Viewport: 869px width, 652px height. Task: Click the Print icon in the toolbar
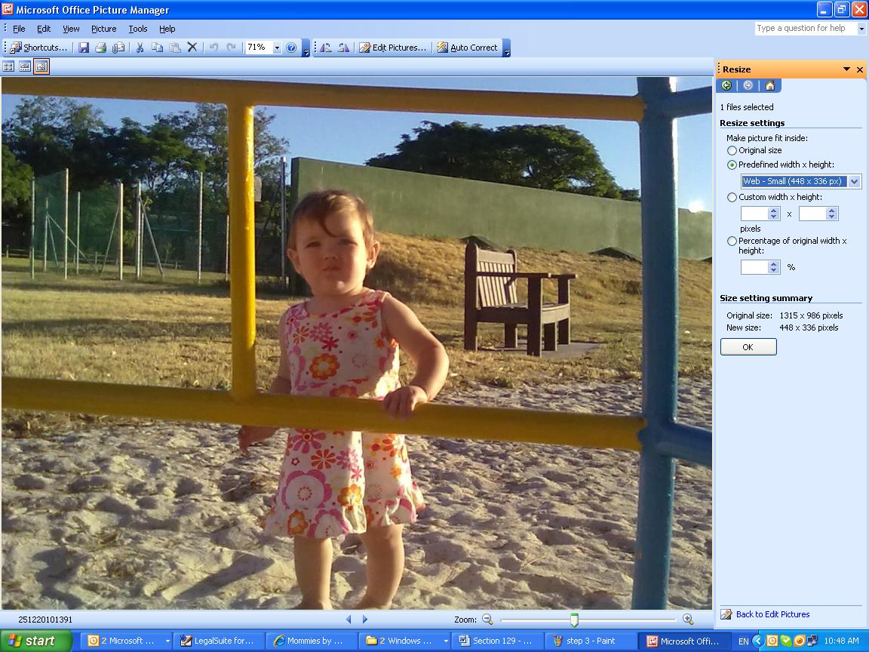[x=100, y=48]
